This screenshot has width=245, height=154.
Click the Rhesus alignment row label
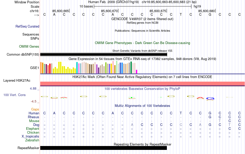[34, 117]
